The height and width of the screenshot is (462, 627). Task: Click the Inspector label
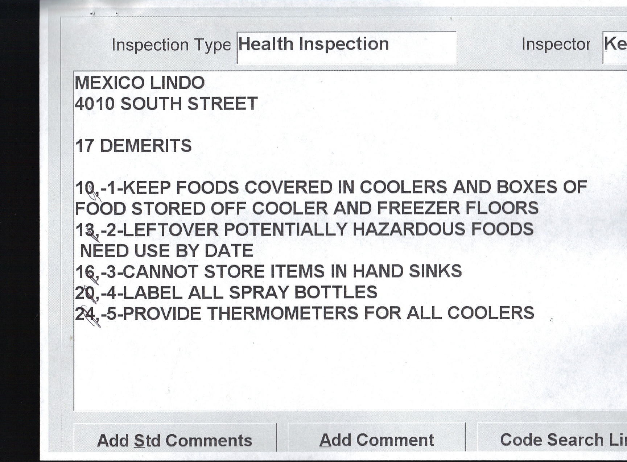pos(556,44)
